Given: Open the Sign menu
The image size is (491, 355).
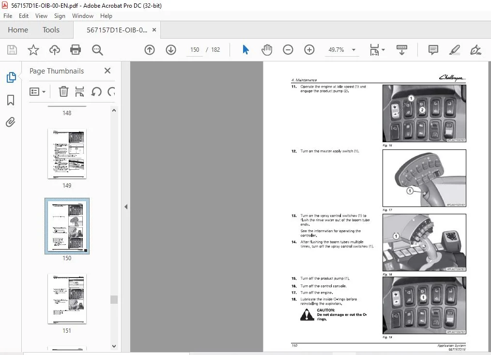Looking at the screenshot, I should (x=60, y=16).
